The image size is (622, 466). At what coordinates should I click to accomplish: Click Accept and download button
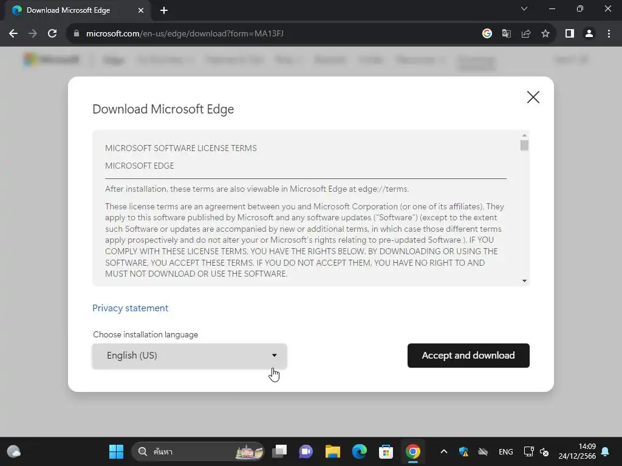[x=468, y=356]
